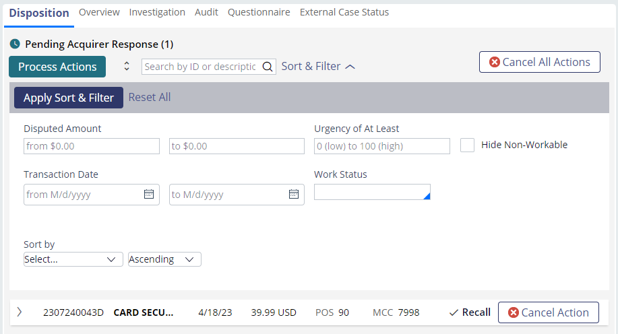Click the Pending Acquirer Response clock icon
Screen dimensions: 618x334
(15, 44)
